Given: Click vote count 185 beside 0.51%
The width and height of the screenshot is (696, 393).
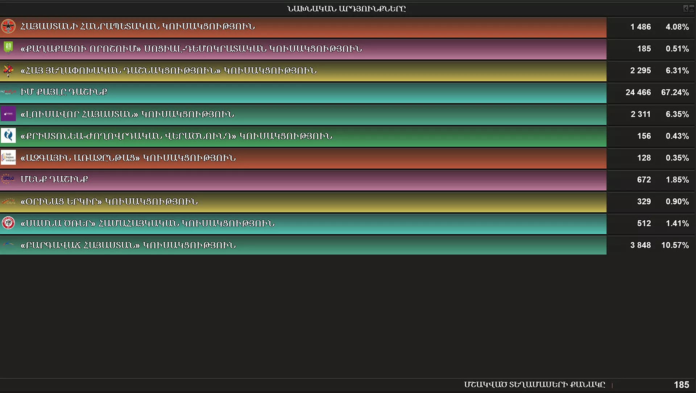Looking at the screenshot, I should (x=644, y=49).
